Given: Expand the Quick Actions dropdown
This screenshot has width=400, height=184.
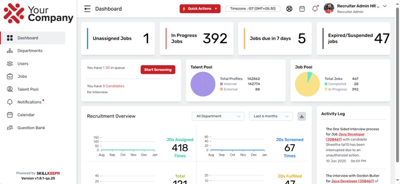Looking at the screenshot, I should 200,9.
